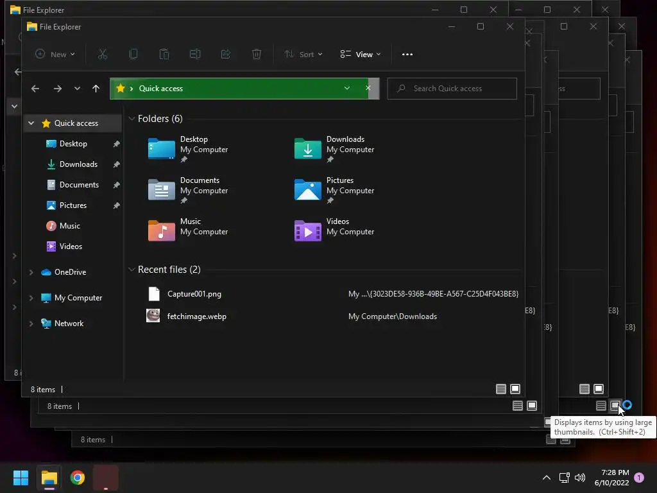Click the Windows Start button
This screenshot has height=493, width=657.
[21, 478]
